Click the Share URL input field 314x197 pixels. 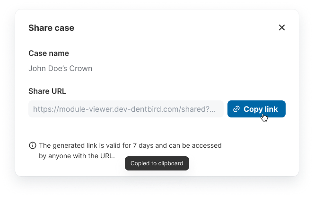pos(125,109)
